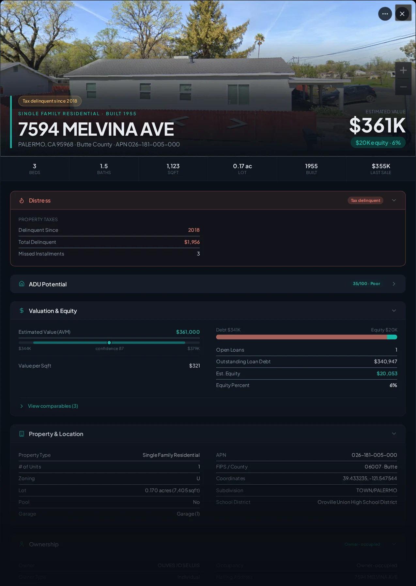Click the Owner-occupied badge in Ownership header
Viewport: 416px width, 586px height.
pos(362,544)
